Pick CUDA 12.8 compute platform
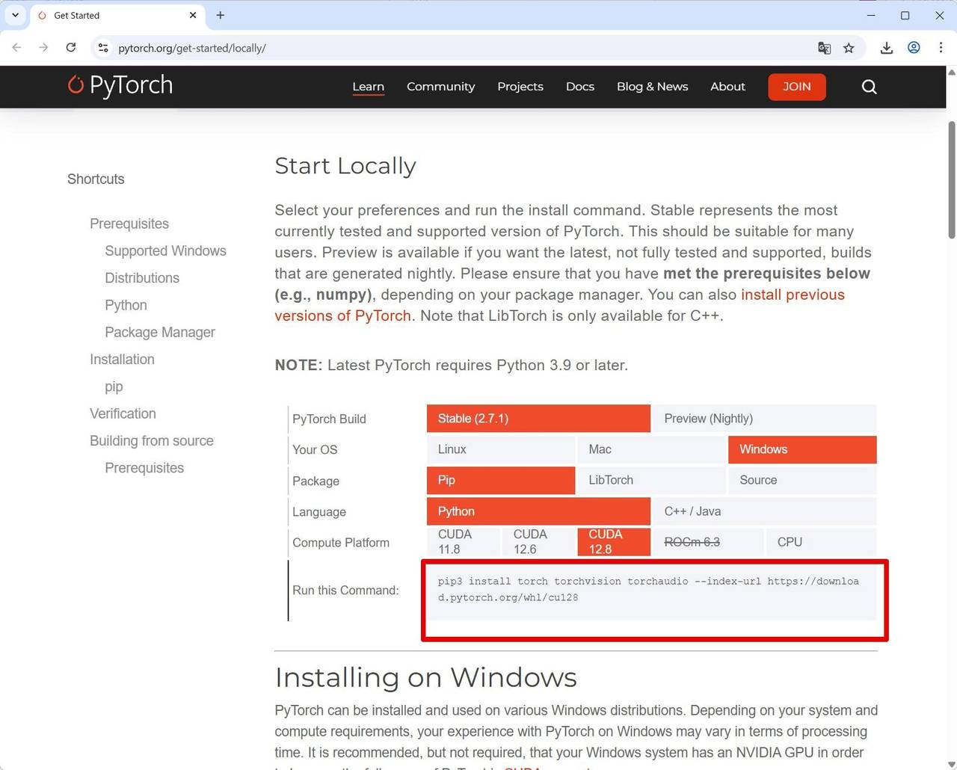The image size is (957, 770). pyautogui.click(x=614, y=542)
